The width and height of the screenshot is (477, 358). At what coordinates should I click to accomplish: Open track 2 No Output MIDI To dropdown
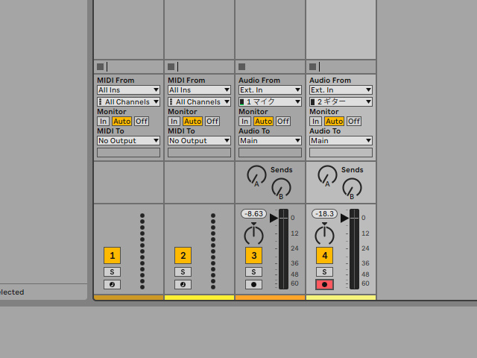coord(199,140)
